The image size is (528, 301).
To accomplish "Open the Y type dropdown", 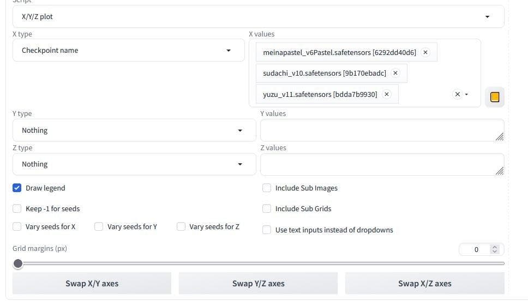I will coord(134,131).
